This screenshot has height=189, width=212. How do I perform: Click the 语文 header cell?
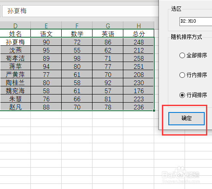click(x=46, y=34)
